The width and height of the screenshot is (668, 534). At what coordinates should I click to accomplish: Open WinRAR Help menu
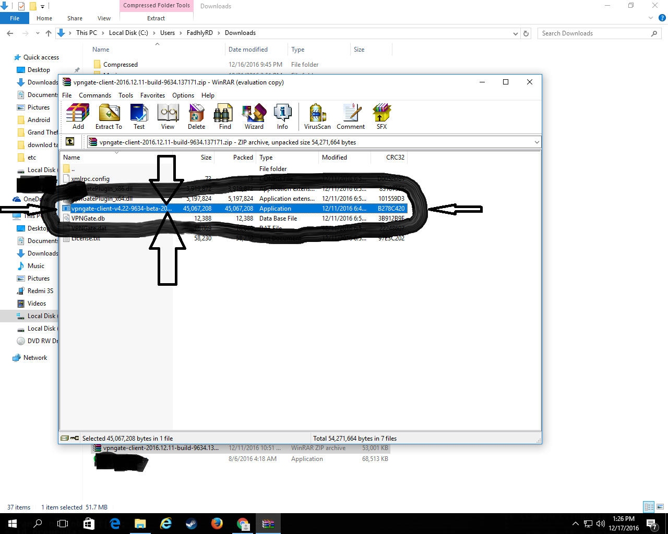coord(208,95)
